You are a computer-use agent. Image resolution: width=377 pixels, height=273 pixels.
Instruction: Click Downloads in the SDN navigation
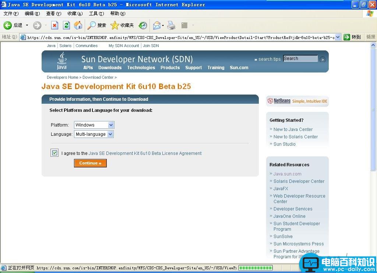[110, 68]
